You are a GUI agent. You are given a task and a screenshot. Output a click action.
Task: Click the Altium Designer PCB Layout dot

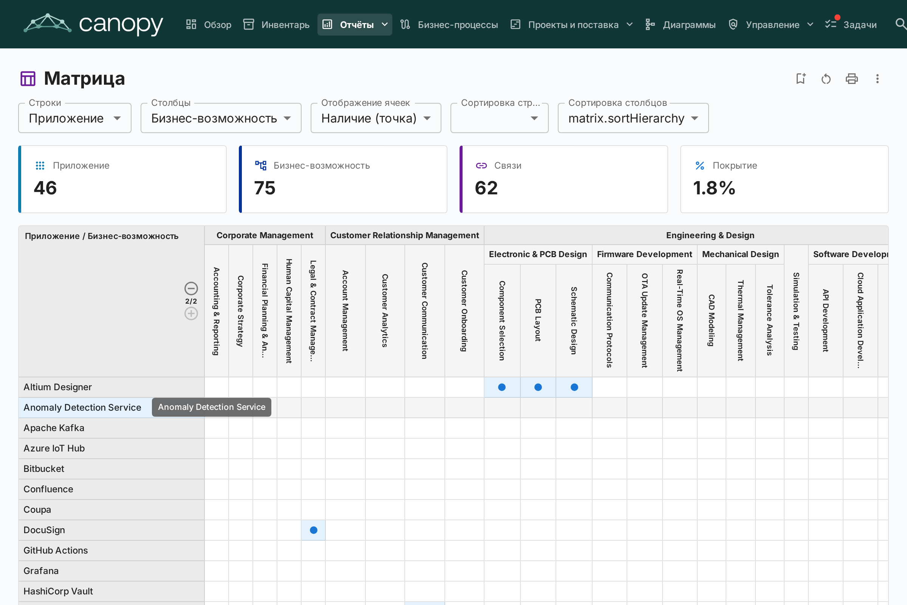(x=538, y=387)
